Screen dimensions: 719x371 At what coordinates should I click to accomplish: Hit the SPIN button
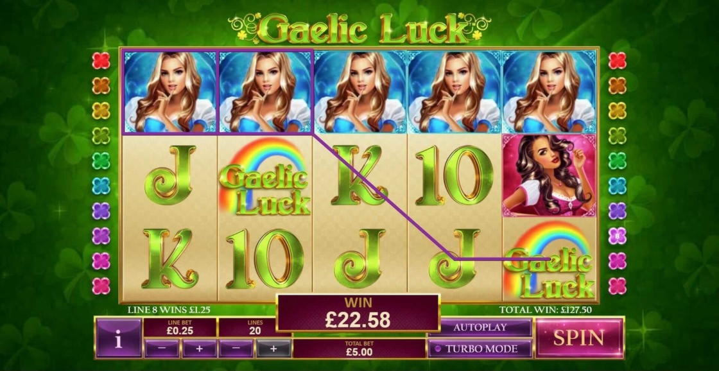tap(579, 338)
